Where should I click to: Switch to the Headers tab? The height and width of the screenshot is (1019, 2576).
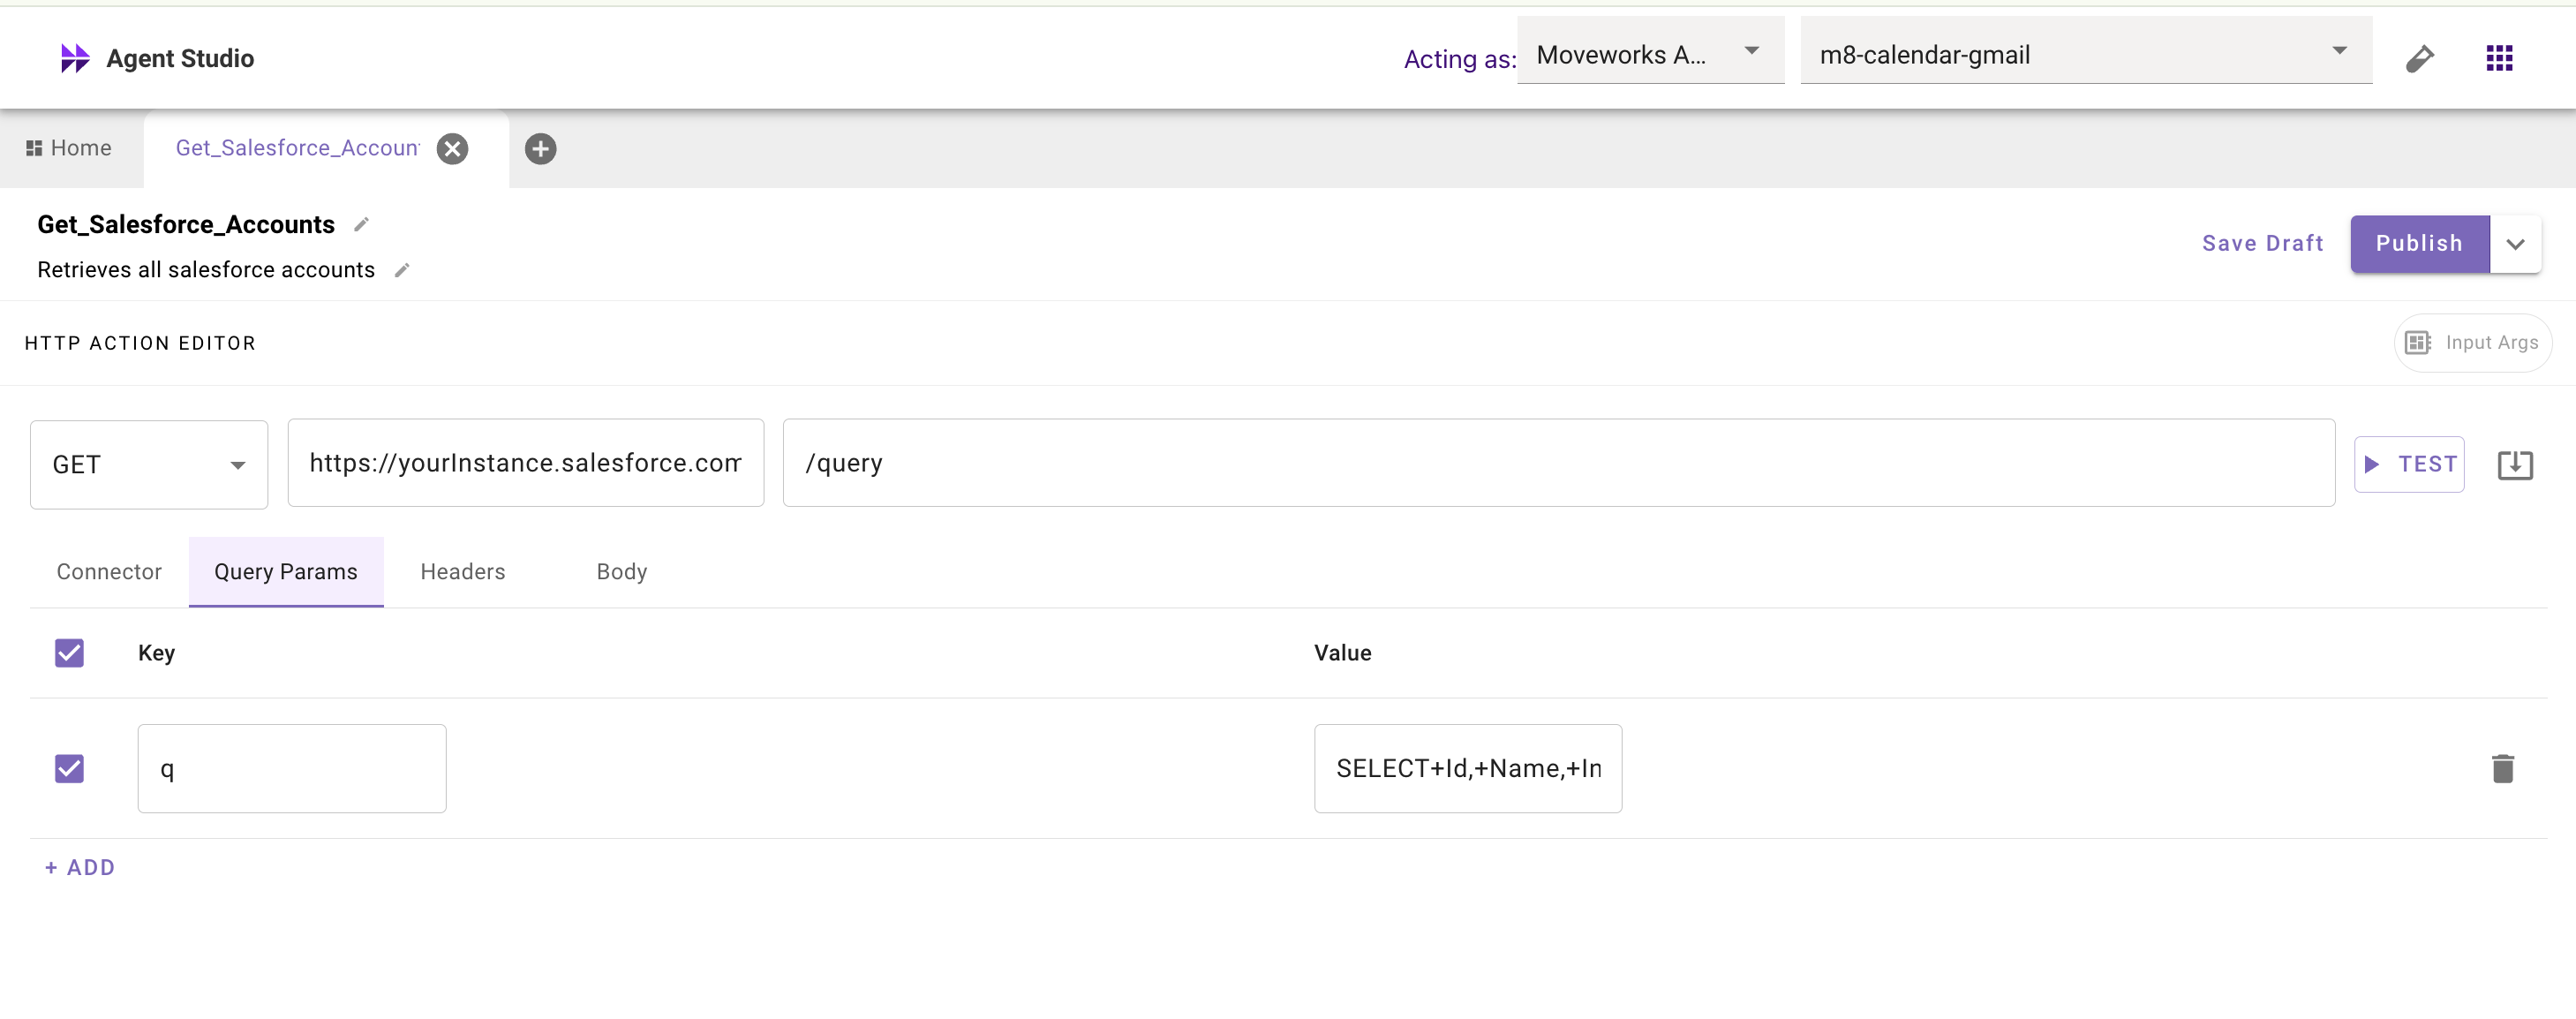[x=463, y=572]
